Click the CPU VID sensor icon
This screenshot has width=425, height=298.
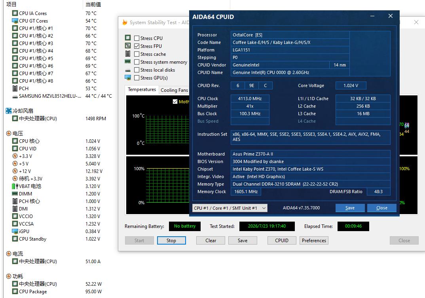coord(15,148)
